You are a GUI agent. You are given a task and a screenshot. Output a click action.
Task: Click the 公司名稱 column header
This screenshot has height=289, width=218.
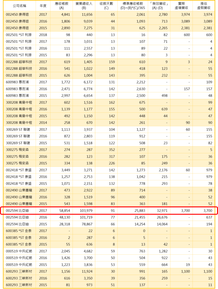19,6
